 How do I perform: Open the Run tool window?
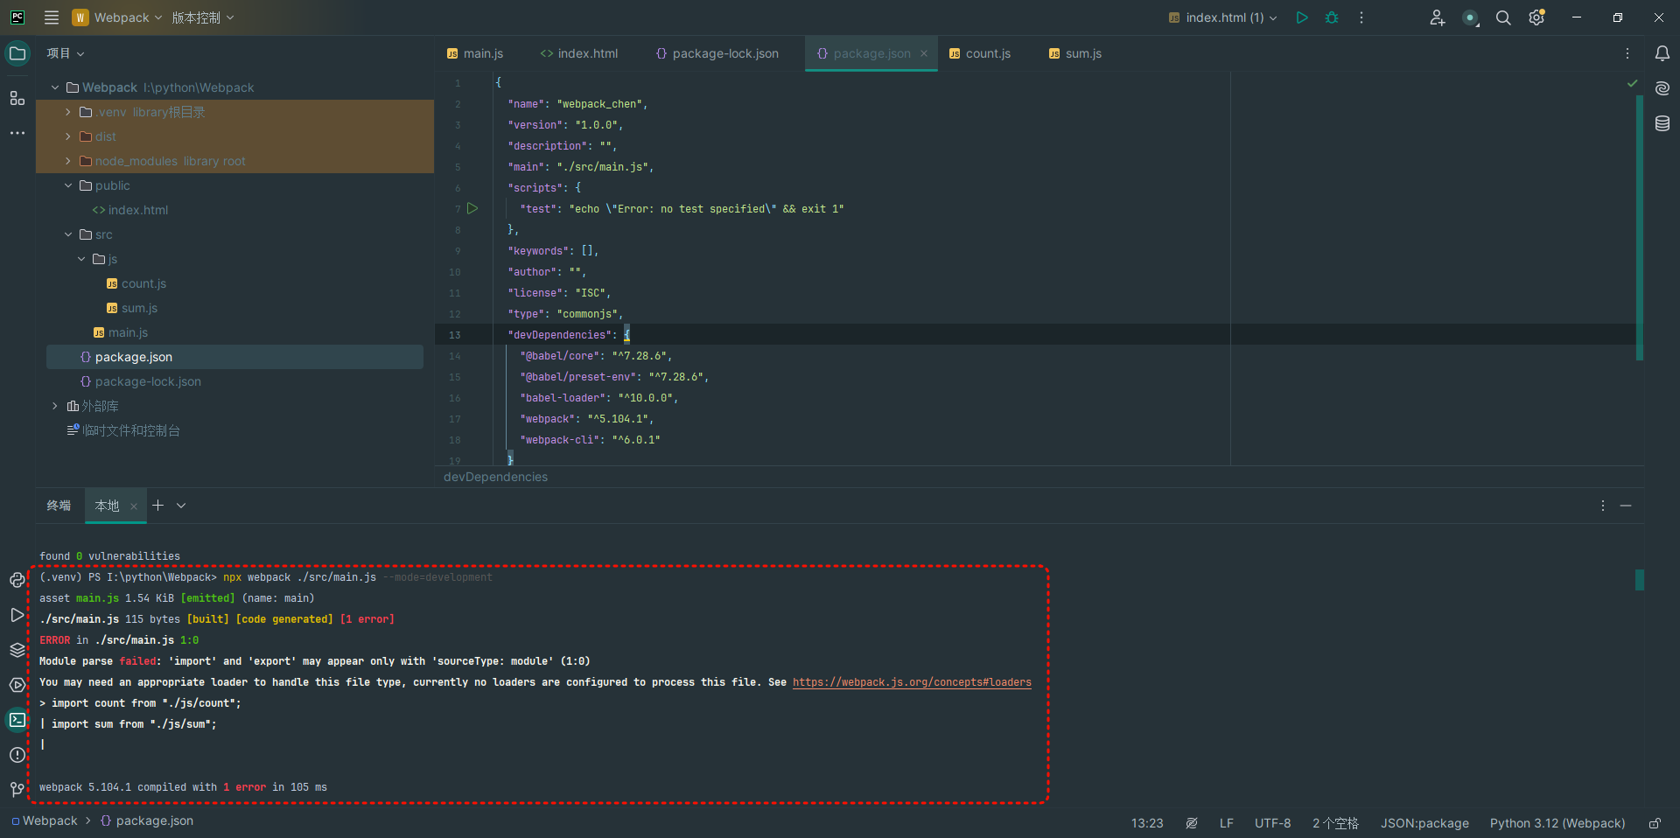coord(17,615)
